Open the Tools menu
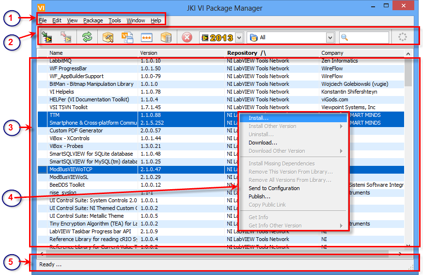Screen dimensions: 423x275 point(115,20)
